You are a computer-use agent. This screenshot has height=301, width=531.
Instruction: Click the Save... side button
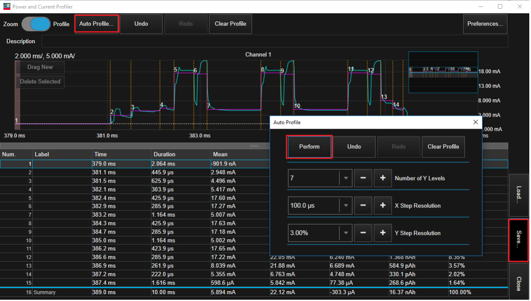[x=519, y=240]
